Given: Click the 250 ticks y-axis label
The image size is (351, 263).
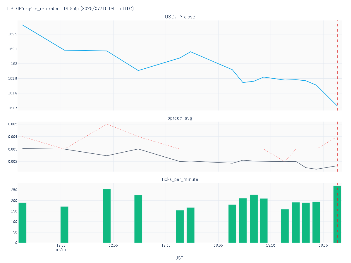Looking at the screenshot, I should point(14,190).
